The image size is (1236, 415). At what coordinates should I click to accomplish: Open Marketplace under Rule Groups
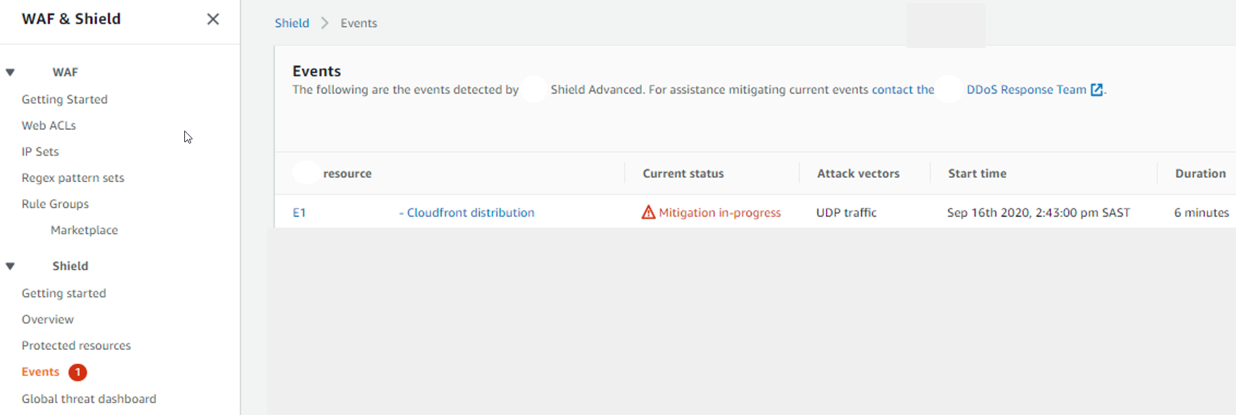click(x=84, y=230)
